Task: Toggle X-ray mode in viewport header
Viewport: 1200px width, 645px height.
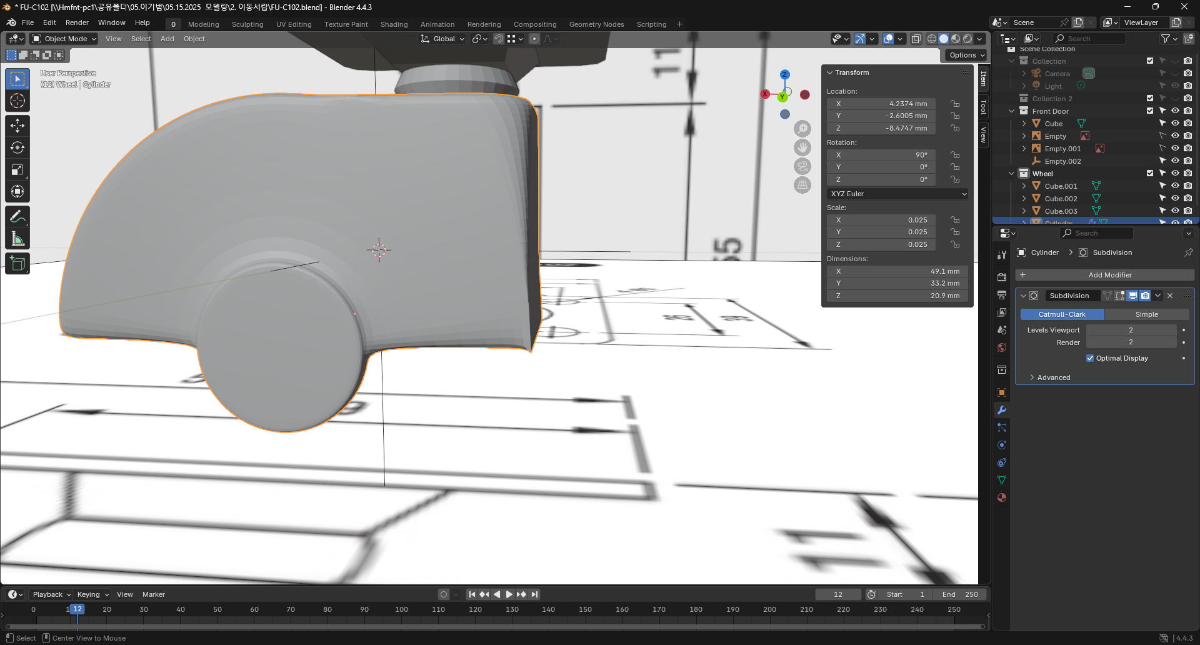Action: coord(916,39)
